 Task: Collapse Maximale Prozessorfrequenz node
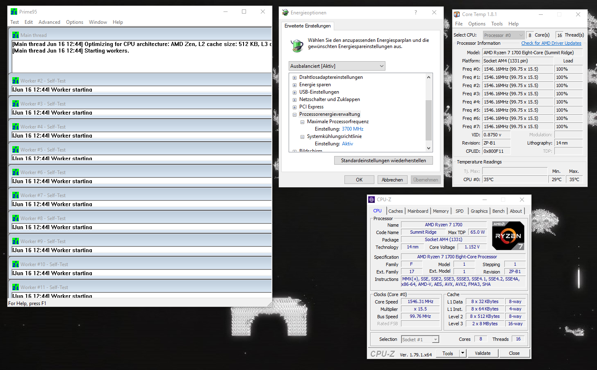(302, 122)
